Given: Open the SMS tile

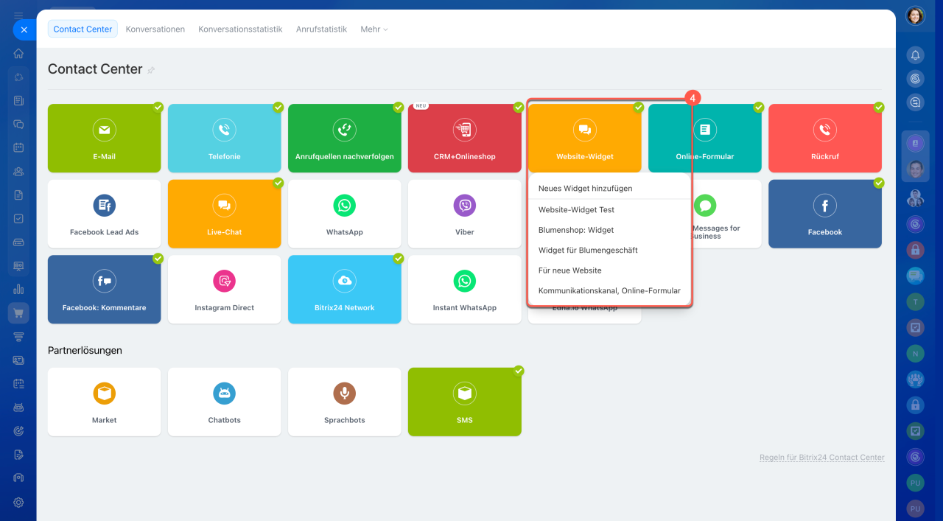Looking at the screenshot, I should tap(464, 402).
